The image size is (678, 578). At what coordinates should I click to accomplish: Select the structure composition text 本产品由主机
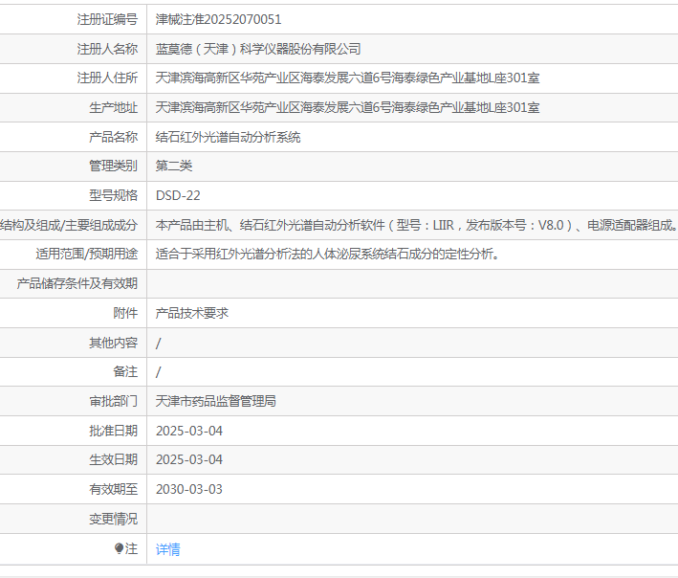(x=192, y=225)
